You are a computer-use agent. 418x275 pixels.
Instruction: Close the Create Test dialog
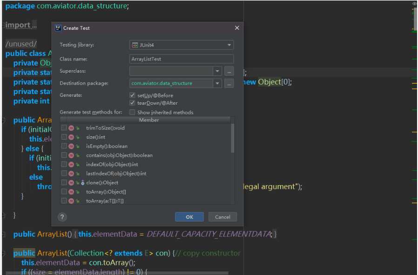click(x=237, y=28)
